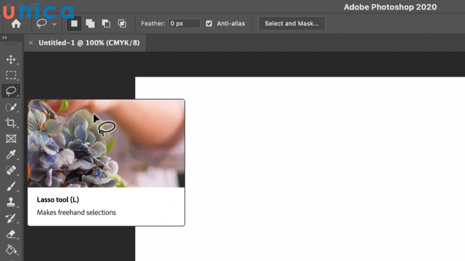Select the Crop tool

(11, 123)
